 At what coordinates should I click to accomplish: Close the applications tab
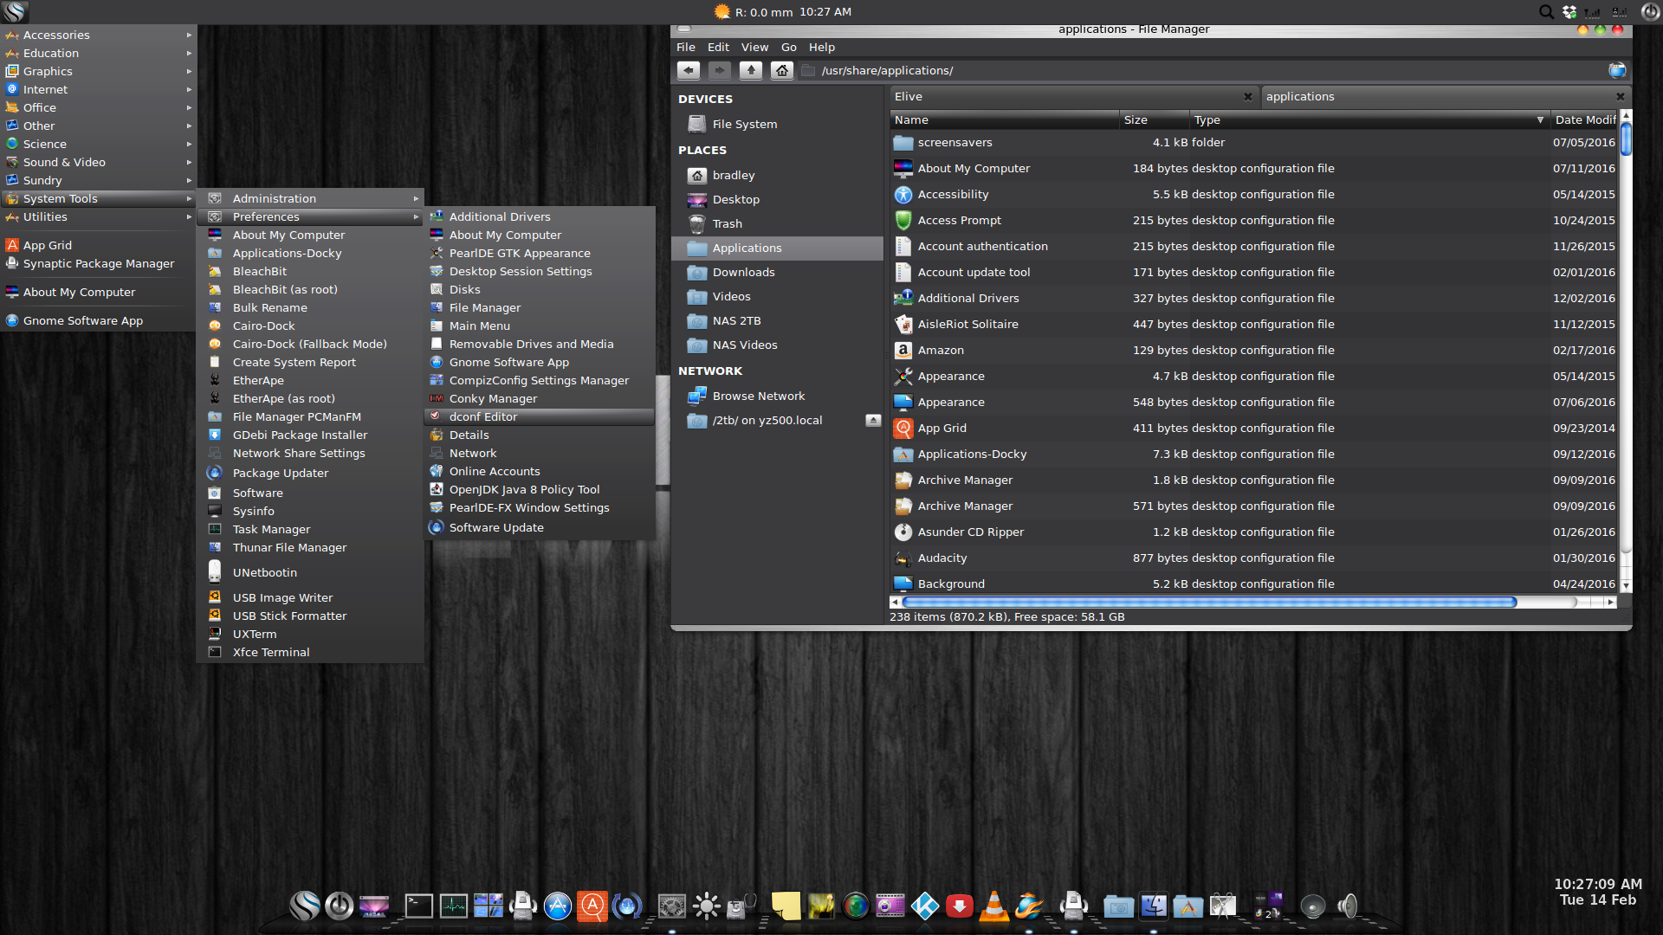coord(1620,96)
